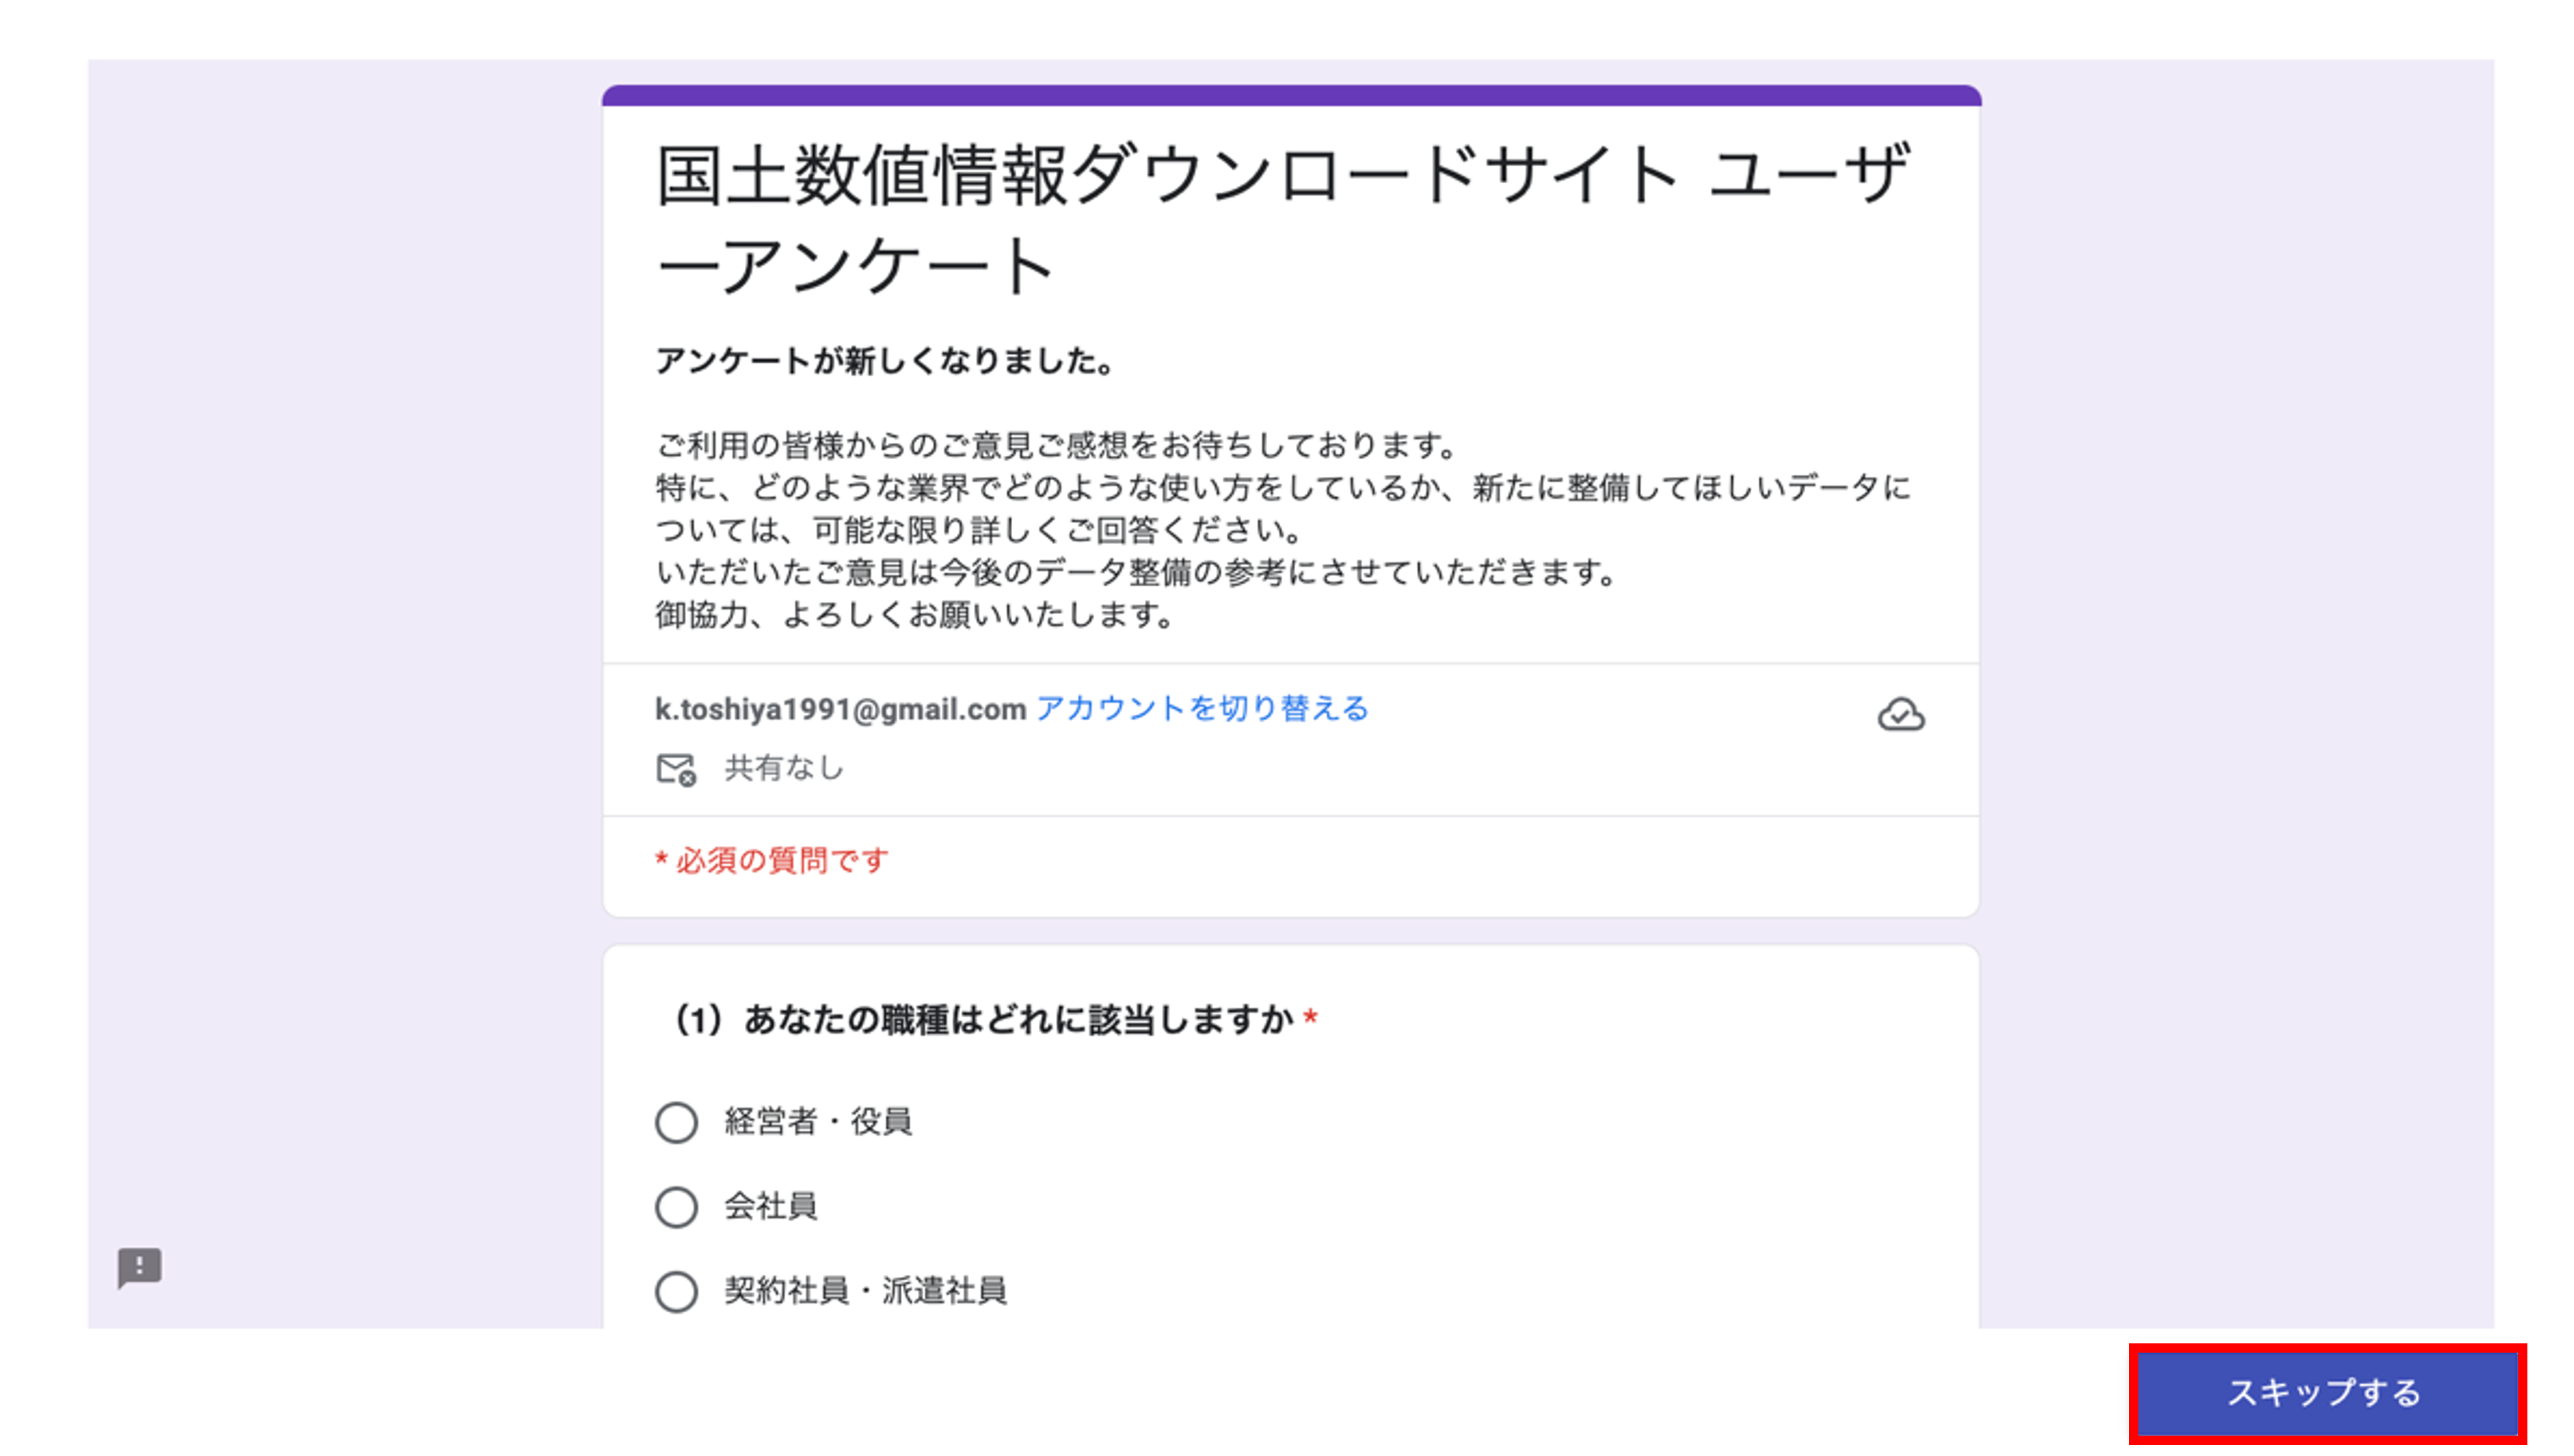Viewport: 2574px width, 1456px height.
Task: Choose the 契約社員・派遣社員 radio button
Action: tap(676, 1291)
